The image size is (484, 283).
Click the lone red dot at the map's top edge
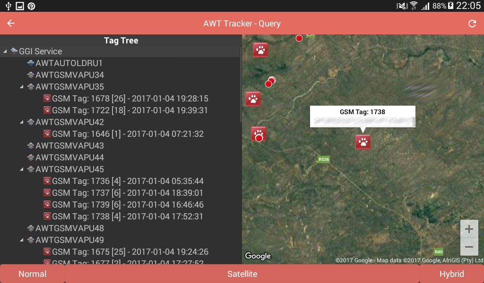[x=299, y=38]
